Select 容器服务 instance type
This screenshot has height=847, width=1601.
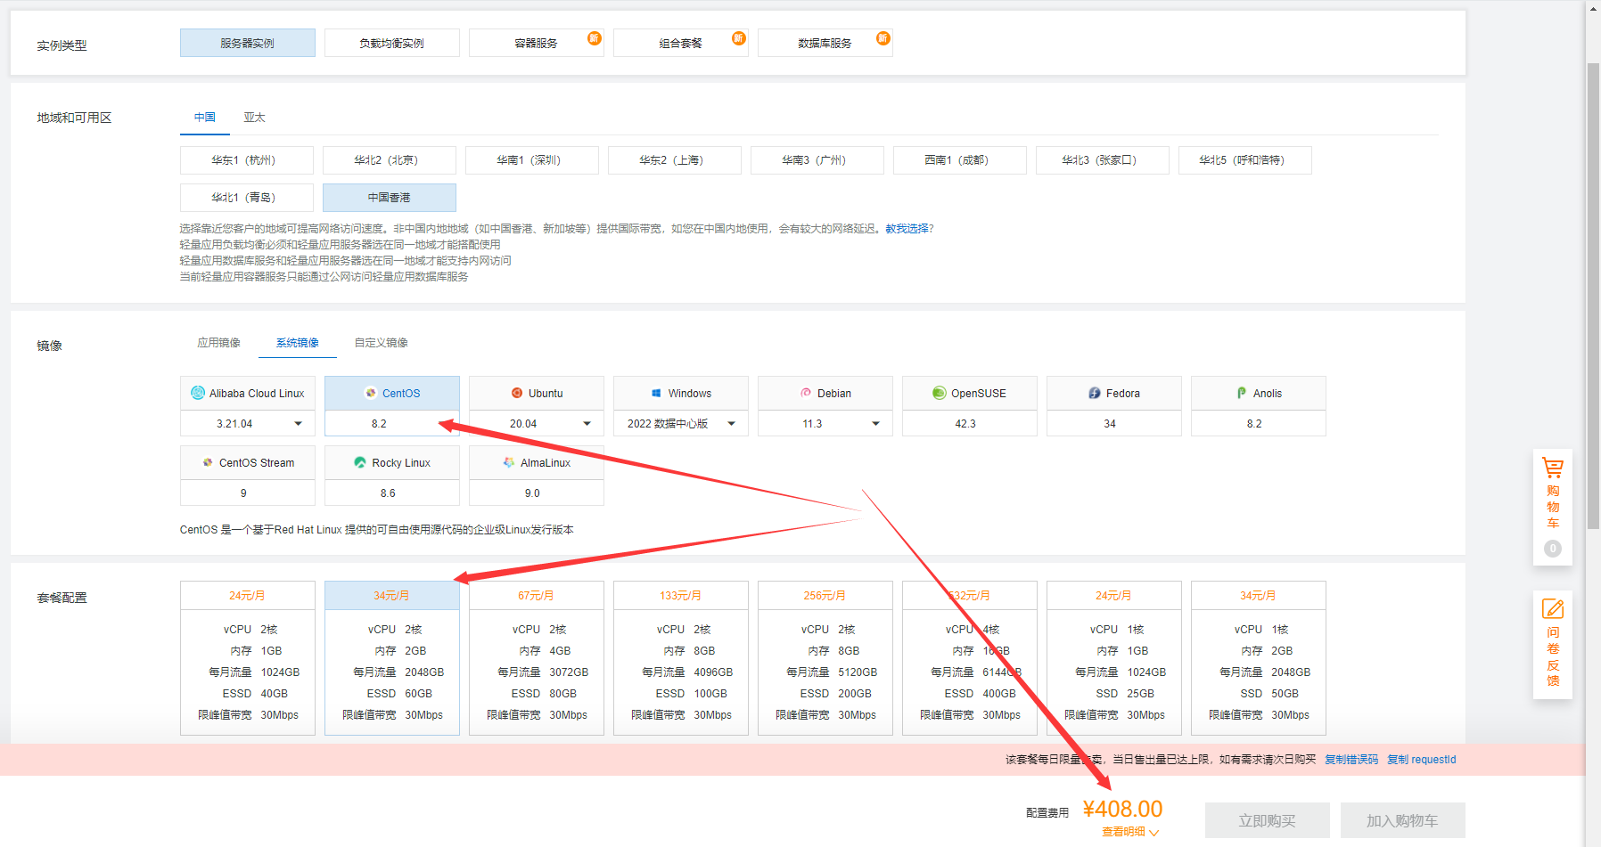pyautogui.click(x=537, y=43)
